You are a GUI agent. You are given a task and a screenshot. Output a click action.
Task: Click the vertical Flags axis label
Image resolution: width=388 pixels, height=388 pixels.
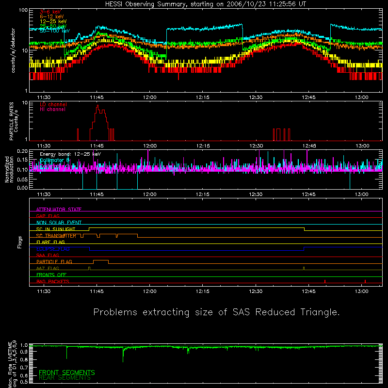tap(20, 242)
